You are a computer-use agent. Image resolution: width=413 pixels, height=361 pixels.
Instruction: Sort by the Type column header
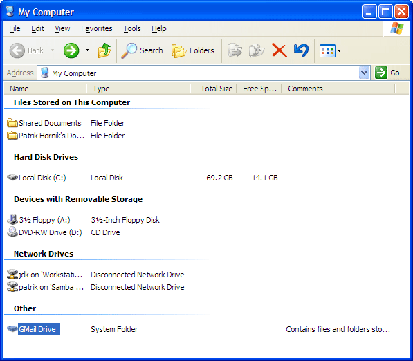pyautogui.click(x=138, y=89)
